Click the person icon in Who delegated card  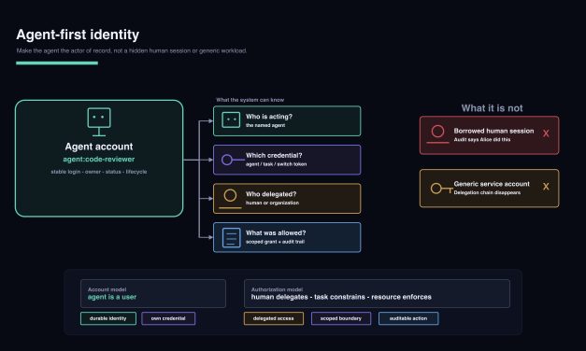(x=230, y=199)
